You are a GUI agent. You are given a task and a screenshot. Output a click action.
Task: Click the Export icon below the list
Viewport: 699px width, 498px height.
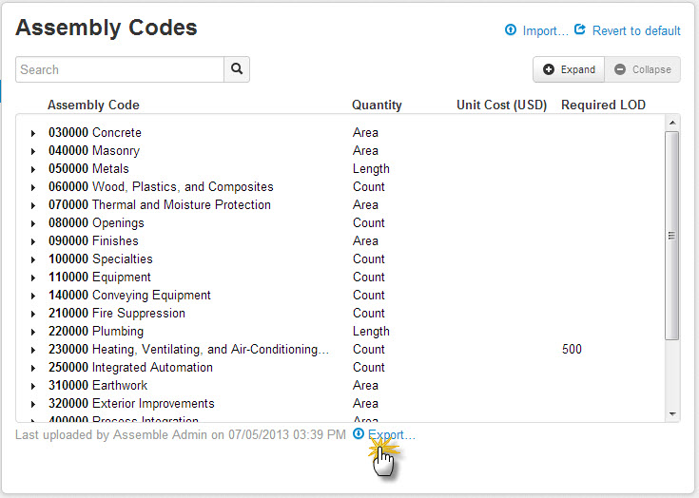(359, 434)
